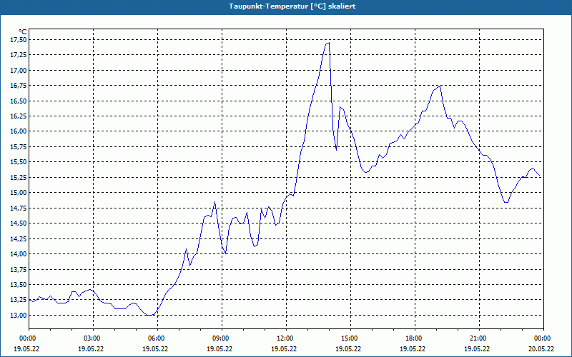
Task: Click the 21:00 x-axis time label
Action: click(x=479, y=338)
